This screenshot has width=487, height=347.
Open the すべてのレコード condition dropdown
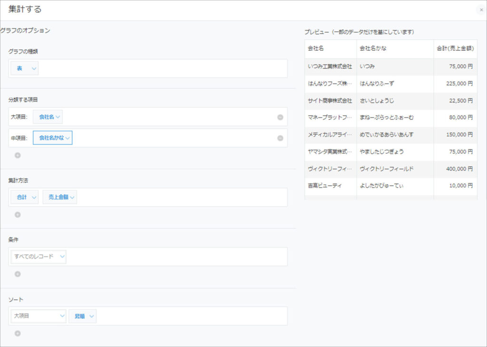39,256
